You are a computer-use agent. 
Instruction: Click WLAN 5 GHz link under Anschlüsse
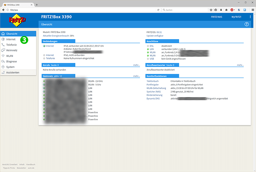coord(153,56)
